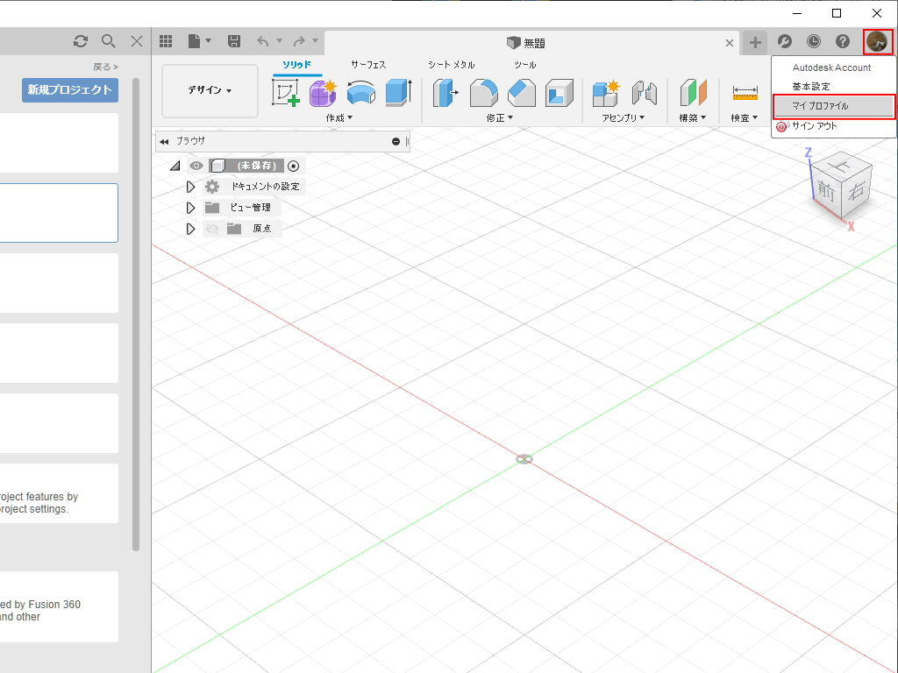Save the document
The height and width of the screenshot is (673, 898).
[x=233, y=41]
